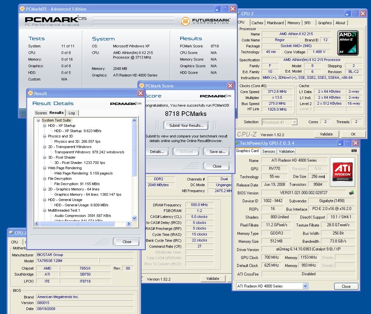Click the PCMark05 title bar icon
This screenshot has width=371, height=314.
point(22,9)
